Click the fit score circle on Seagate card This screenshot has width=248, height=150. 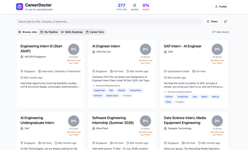pos(217,121)
